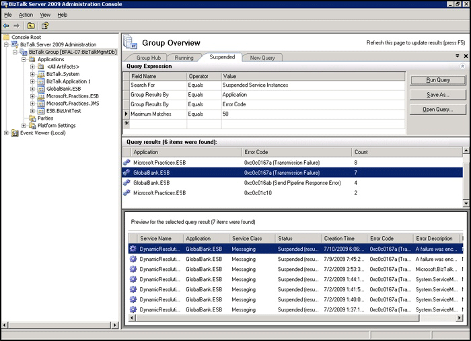Click the ESB.BizUnitTest application icon

click(41, 111)
